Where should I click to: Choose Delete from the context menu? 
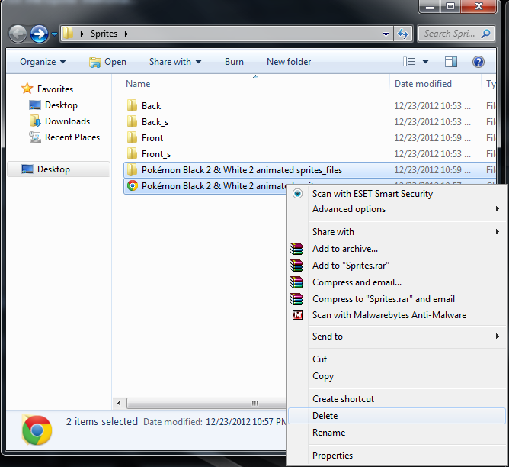coord(325,416)
